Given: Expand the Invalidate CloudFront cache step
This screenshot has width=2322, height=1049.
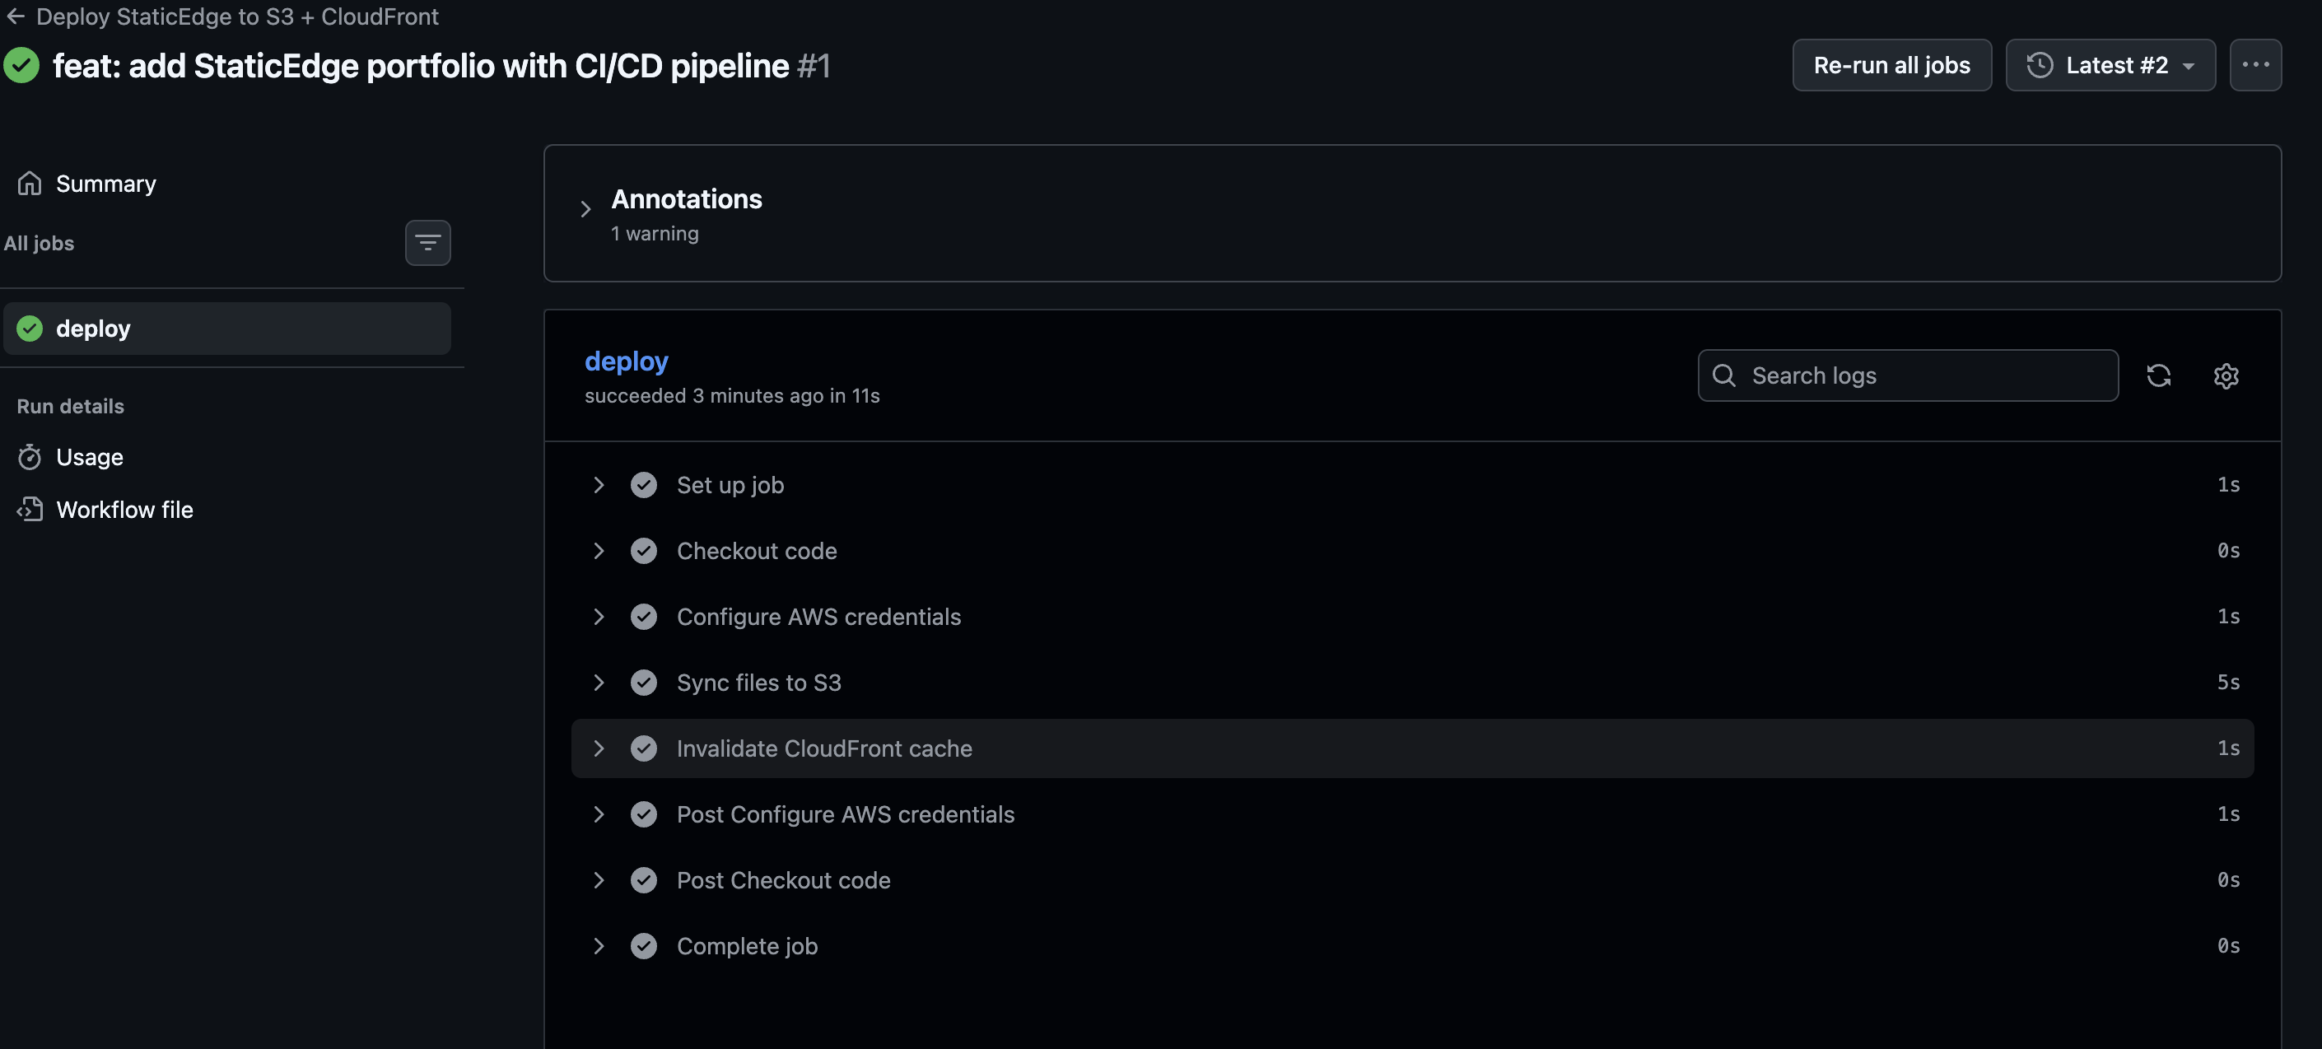Looking at the screenshot, I should point(600,748).
